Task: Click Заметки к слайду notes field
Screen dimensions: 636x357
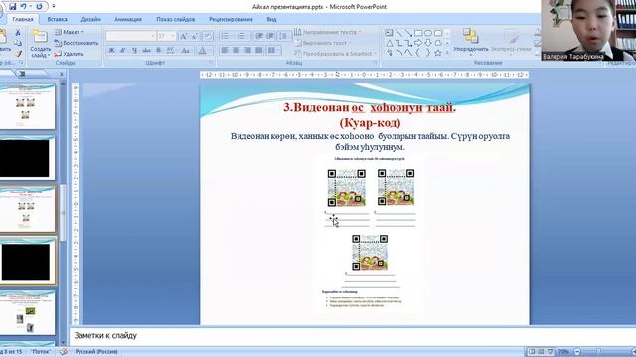Action: click(352, 335)
